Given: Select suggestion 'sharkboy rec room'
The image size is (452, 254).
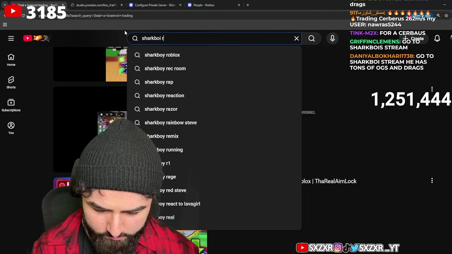Looking at the screenshot, I should click(214, 68).
